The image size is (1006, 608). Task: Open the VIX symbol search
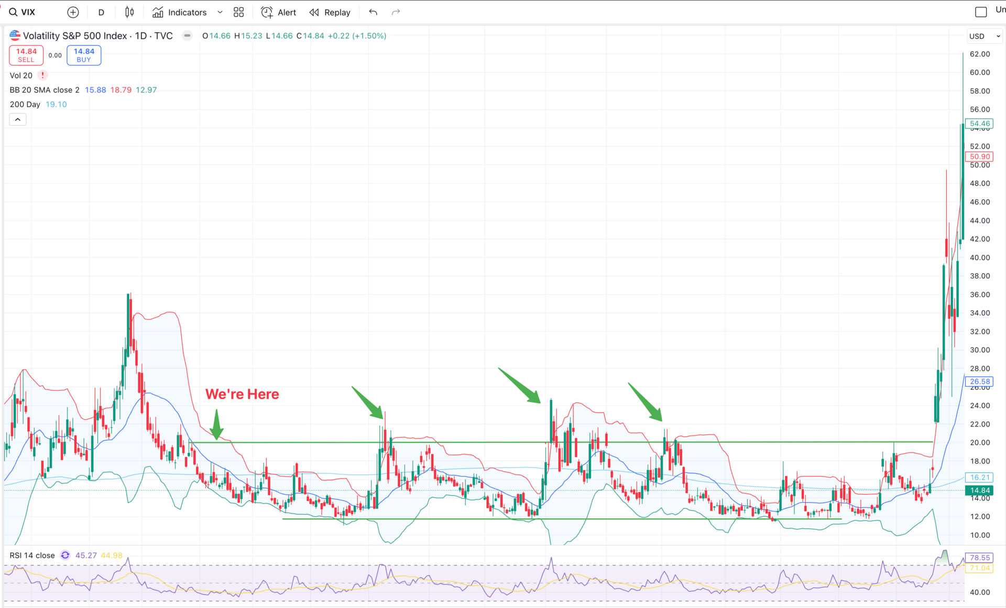23,12
